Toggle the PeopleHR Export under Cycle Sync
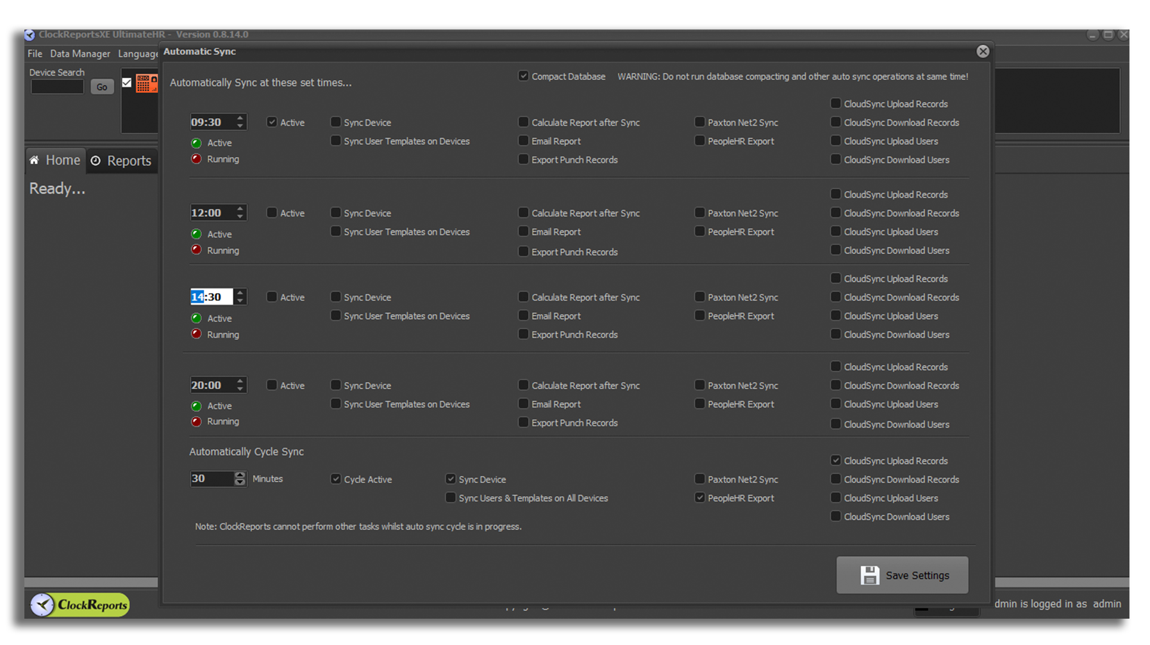The height and width of the screenshot is (645, 1150). tap(700, 498)
